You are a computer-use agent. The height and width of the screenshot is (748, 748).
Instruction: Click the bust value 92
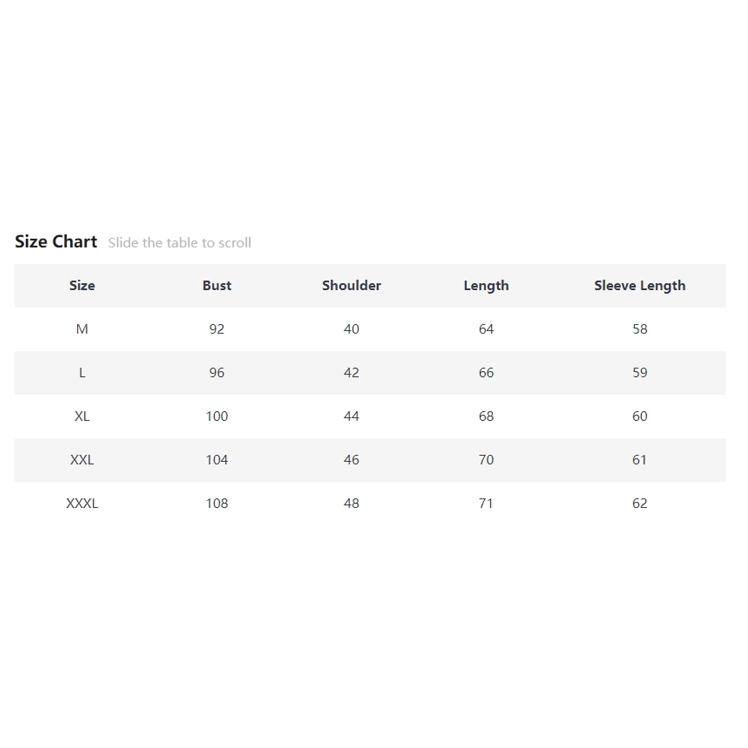click(x=217, y=329)
